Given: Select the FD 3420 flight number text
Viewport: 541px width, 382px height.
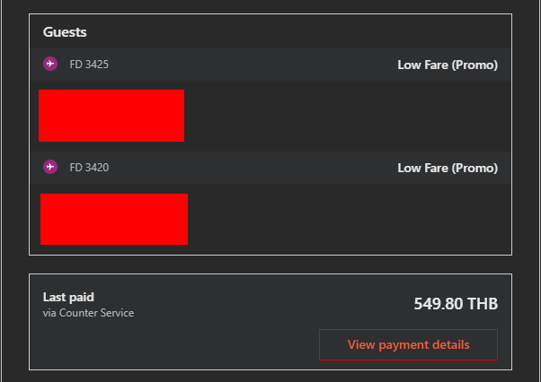Looking at the screenshot, I should coord(89,168).
